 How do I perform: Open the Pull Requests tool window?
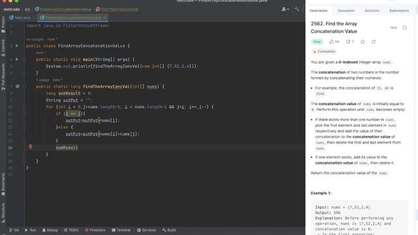[3, 77]
